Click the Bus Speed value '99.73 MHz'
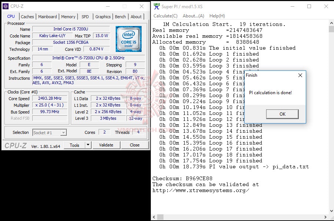This screenshot has width=334, height=221. click(50, 112)
